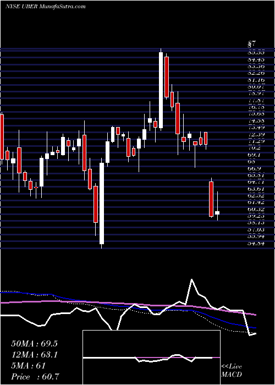
Task: Click the top axis label 87
Action: (252, 45)
